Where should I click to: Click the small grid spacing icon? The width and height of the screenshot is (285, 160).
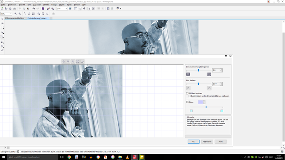coord(191,111)
